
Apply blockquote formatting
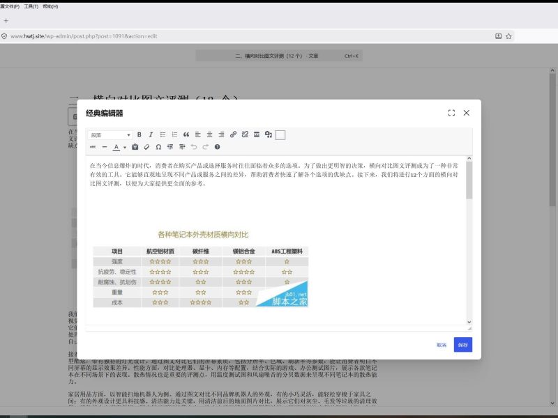coord(186,134)
